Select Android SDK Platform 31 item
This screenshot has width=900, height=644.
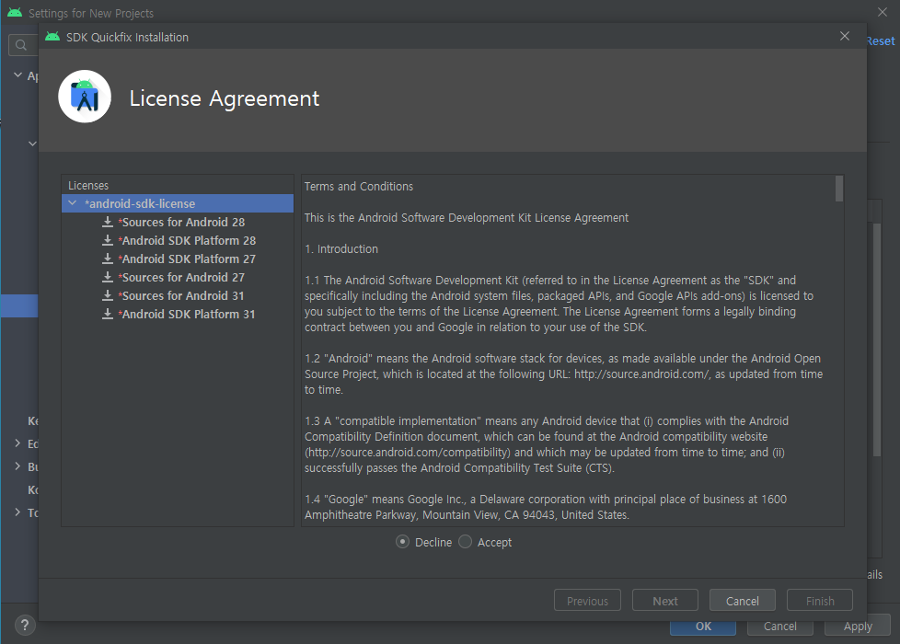(188, 314)
